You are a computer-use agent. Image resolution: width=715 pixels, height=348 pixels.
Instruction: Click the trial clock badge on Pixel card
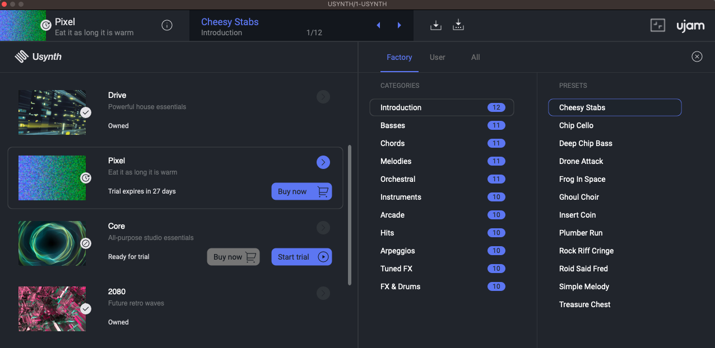point(85,178)
